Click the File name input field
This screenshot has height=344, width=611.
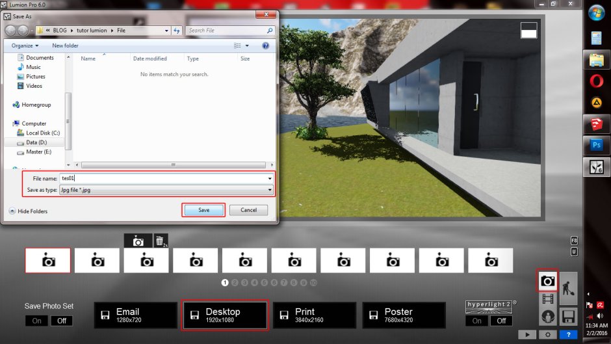[x=162, y=178]
